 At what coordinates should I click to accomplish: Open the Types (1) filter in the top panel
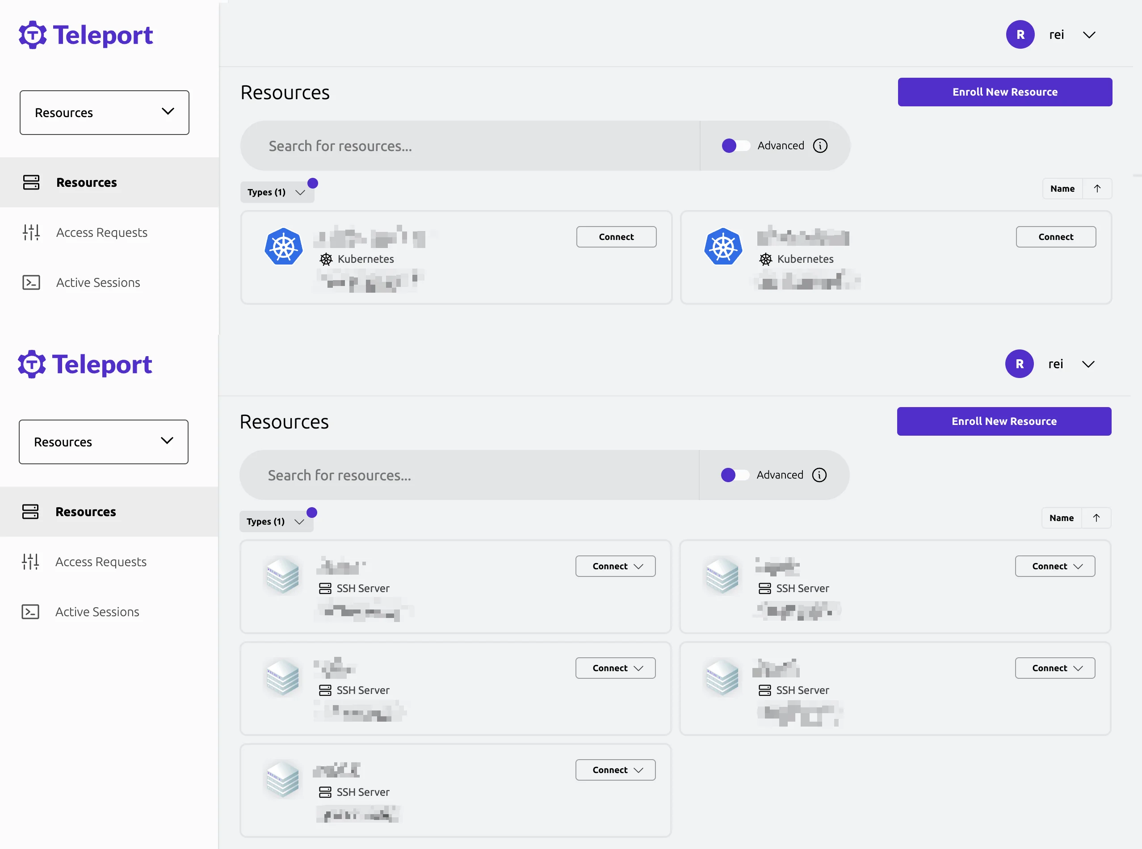277,192
